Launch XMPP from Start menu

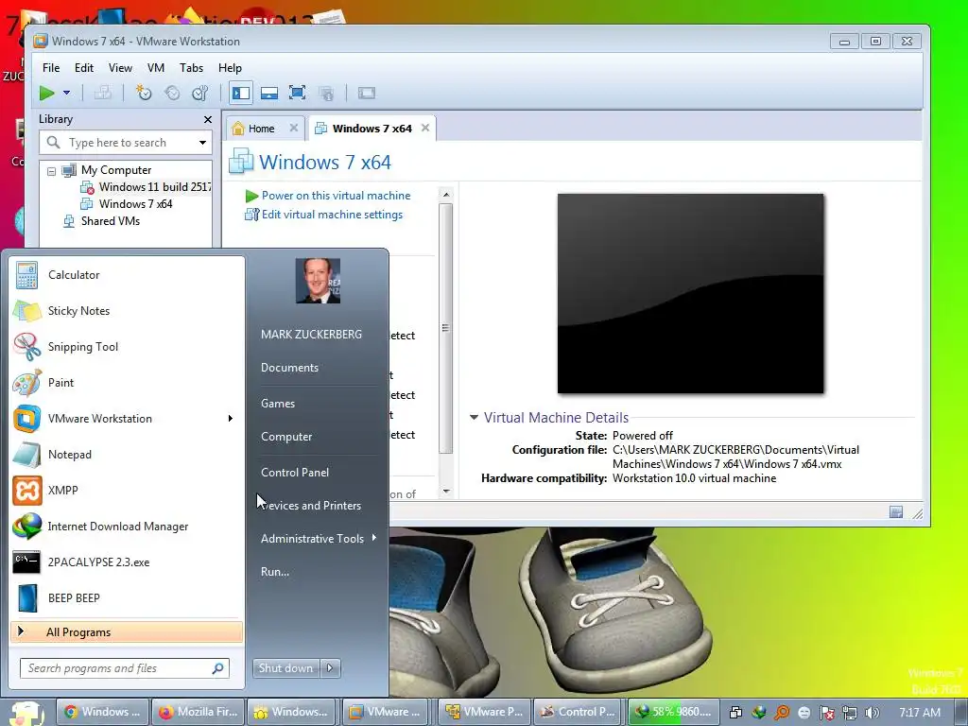pyautogui.click(x=127, y=491)
